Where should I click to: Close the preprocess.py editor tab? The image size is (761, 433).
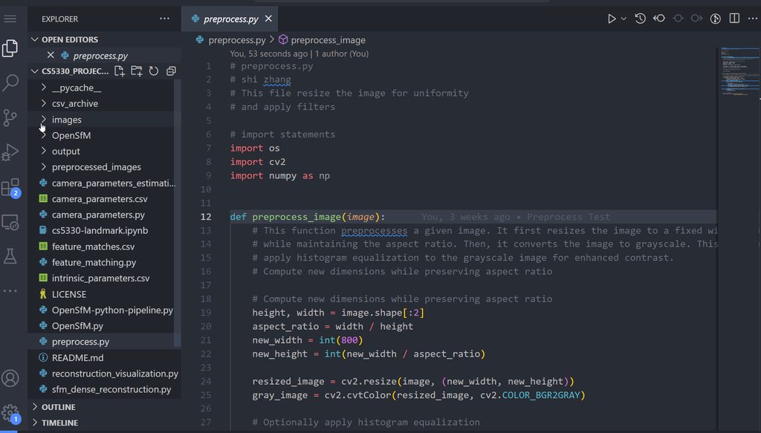coord(268,19)
